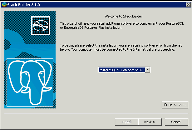192x130 pixels.
Task: Close the Stack Builder window
Action: (188, 5)
